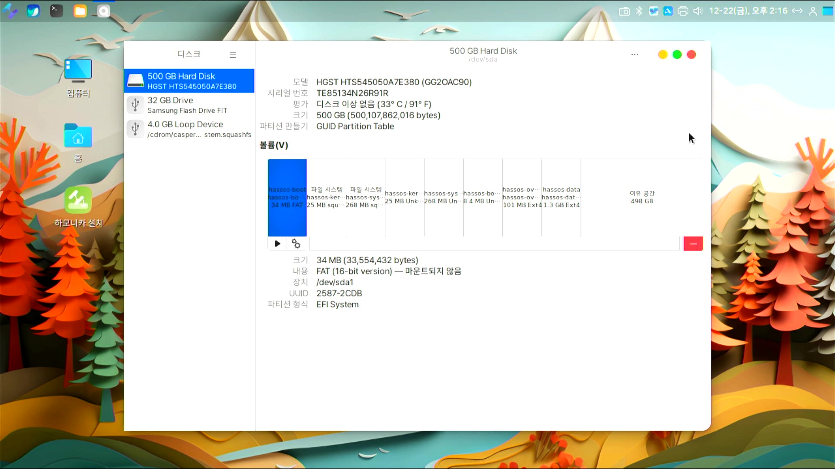Select the hassos-boot 34 MB FAT partition

[287, 198]
